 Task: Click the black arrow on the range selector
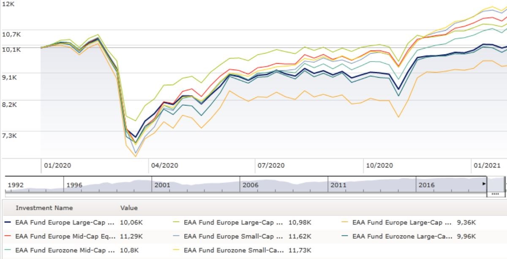point(484,184)
